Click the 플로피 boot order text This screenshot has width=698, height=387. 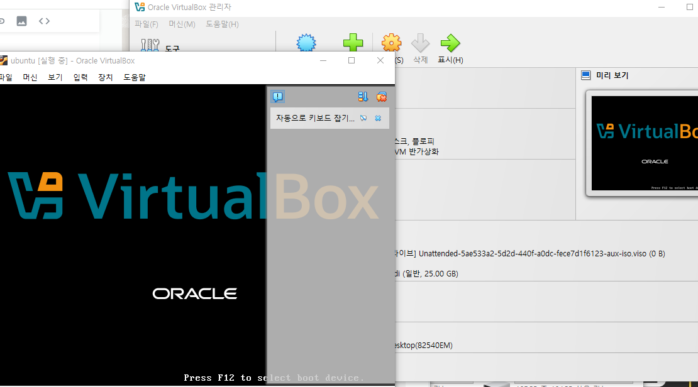point(423,141)
